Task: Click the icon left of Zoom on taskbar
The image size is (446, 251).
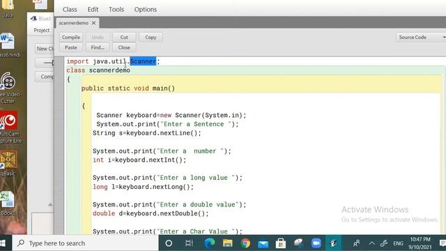Action: 298,243
